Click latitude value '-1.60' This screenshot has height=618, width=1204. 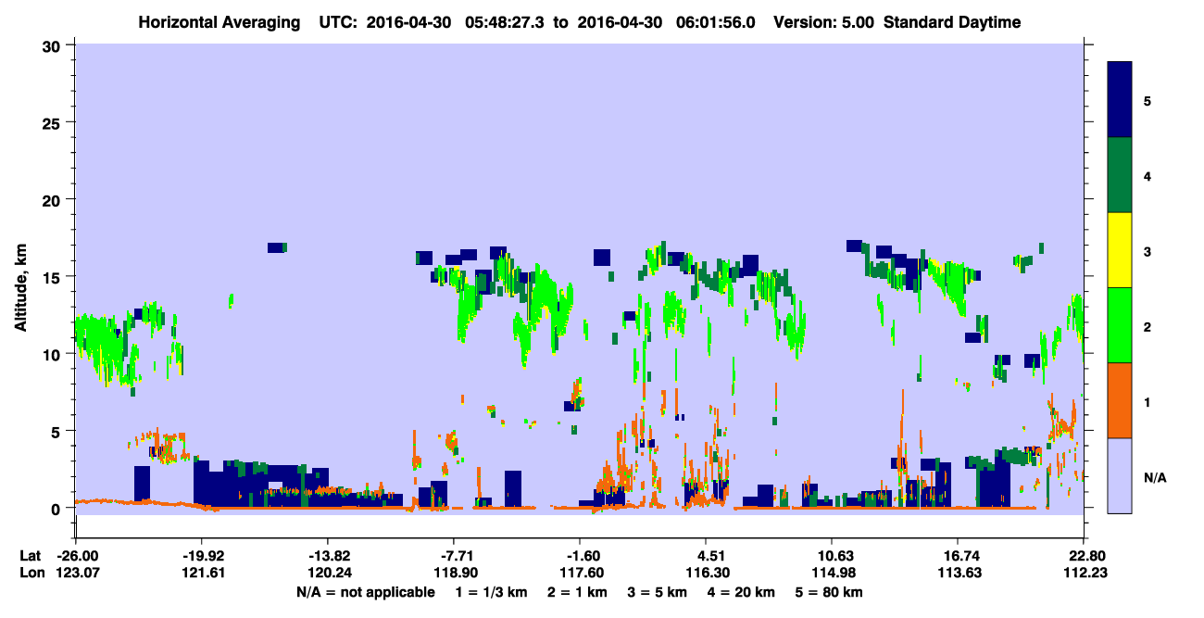579,556
